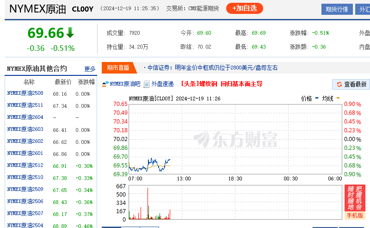370x228 pixels.
Task: Open the NYMEX原油2602 contract
Action: click(25, 142)
